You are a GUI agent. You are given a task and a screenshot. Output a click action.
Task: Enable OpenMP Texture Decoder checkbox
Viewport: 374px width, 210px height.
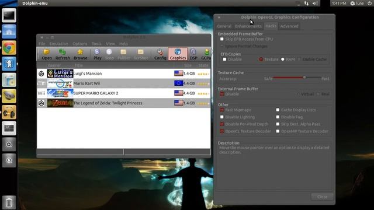tap(278, 131)
